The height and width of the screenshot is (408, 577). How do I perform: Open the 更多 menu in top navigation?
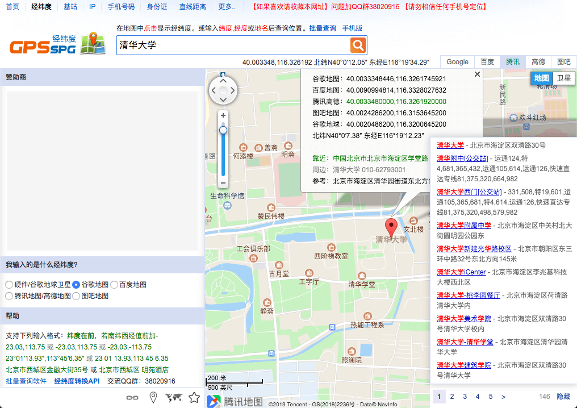coord(227,7)
